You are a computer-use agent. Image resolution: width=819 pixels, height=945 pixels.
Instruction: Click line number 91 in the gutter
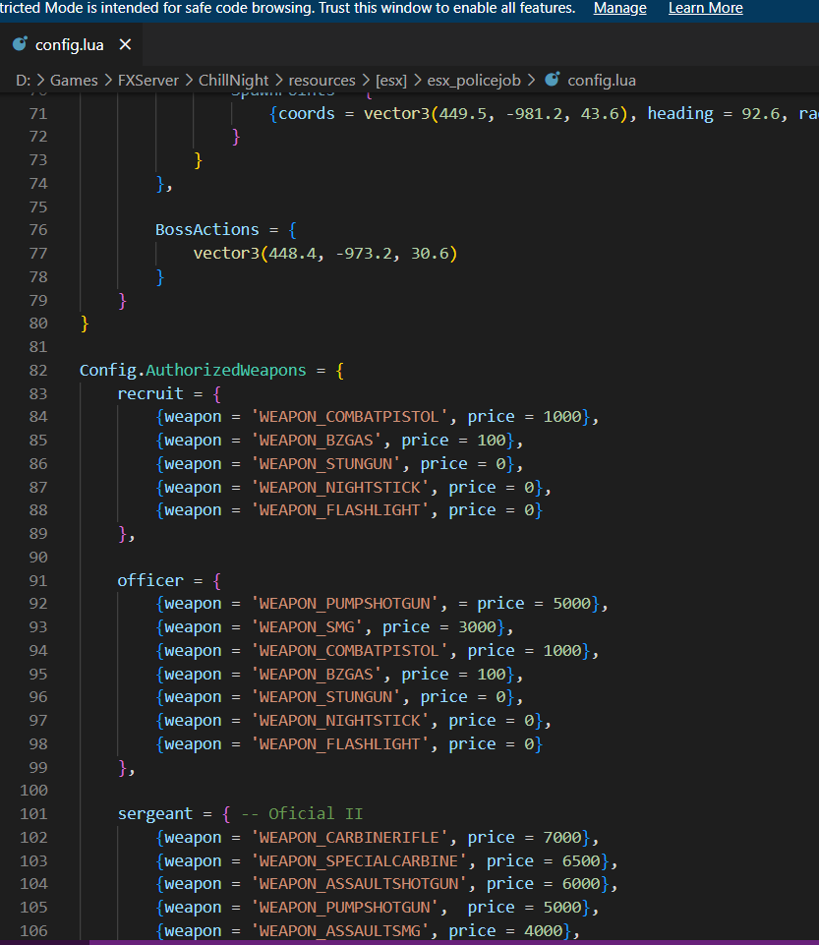(x=38, y=581)
